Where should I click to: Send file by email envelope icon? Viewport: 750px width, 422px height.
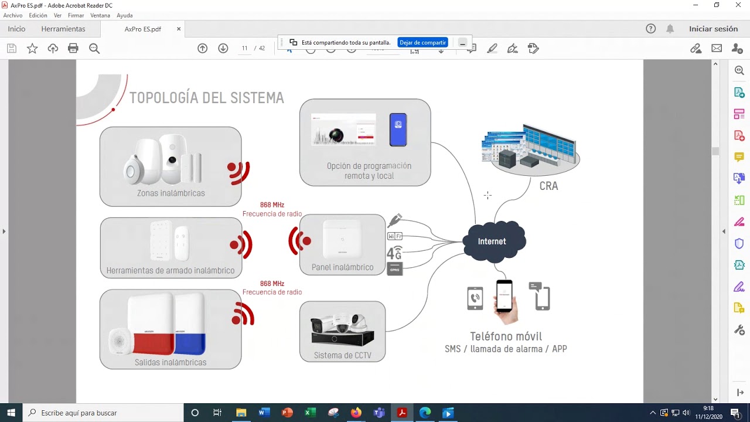click(717, 49)
